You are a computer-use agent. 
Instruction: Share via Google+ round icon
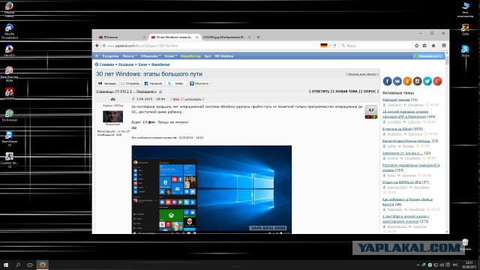[x=437, y=81]
